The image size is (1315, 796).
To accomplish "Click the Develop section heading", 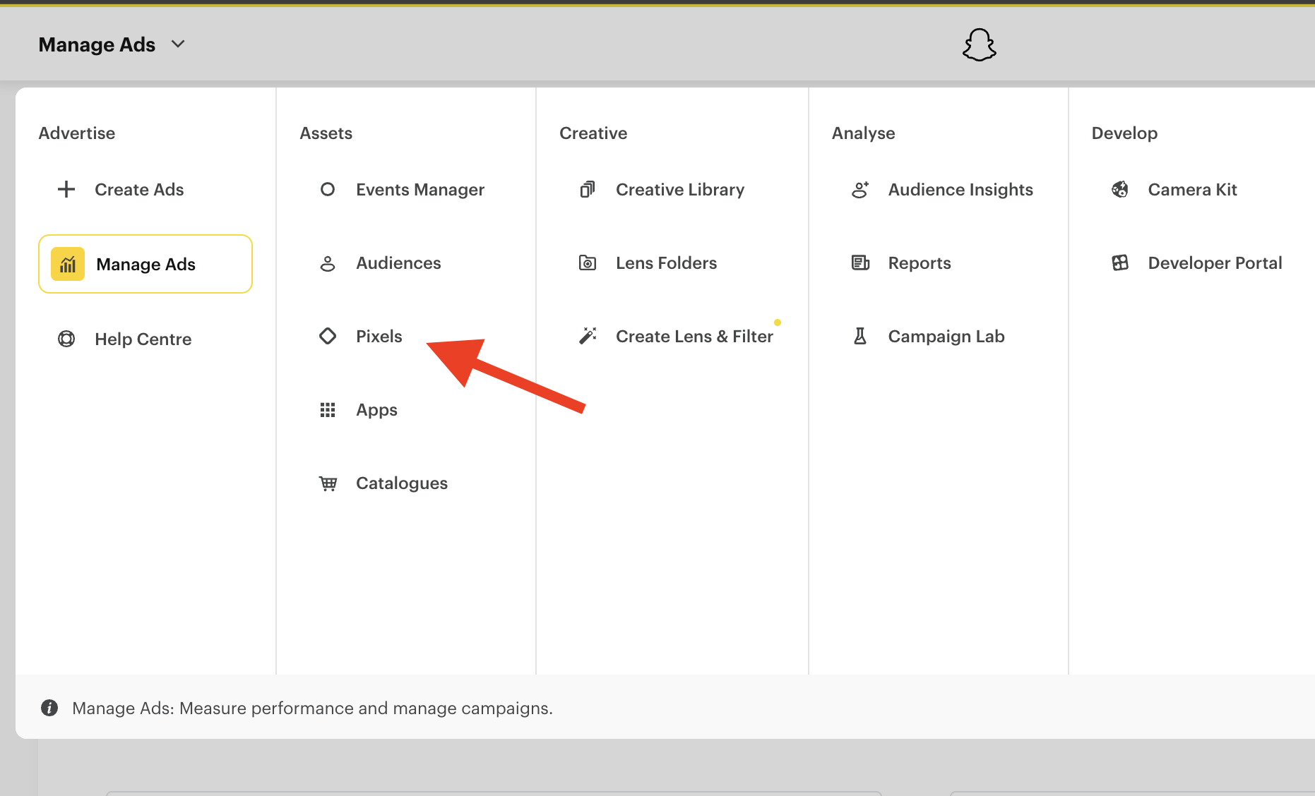I will click(x=1124, y=133).
